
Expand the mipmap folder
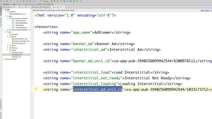pyautogui.click(x=8, y=48)
